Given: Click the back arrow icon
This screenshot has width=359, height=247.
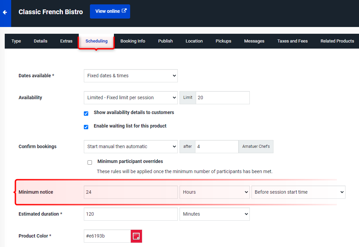Looking at the screenshot, I should click(x=5, y=12).
